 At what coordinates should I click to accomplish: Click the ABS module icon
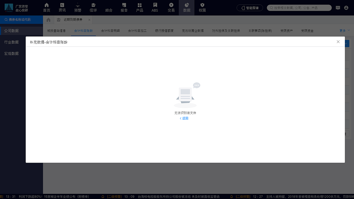coord(155,7)
